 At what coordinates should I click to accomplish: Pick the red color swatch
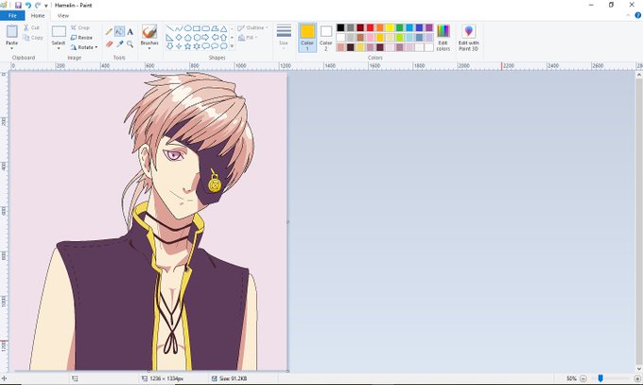[x=370, y=27]
